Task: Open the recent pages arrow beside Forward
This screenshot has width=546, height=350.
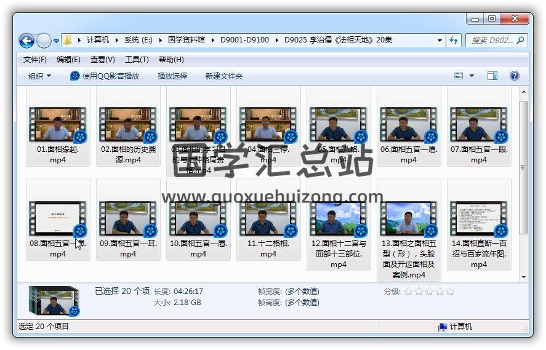Action: (57, 41)
